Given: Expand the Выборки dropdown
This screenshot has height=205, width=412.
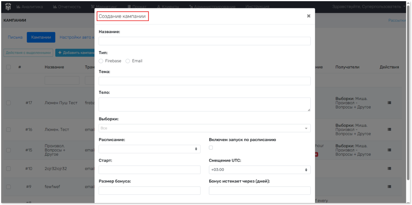Looking at the screenshot, I should (x=204, y=128).
